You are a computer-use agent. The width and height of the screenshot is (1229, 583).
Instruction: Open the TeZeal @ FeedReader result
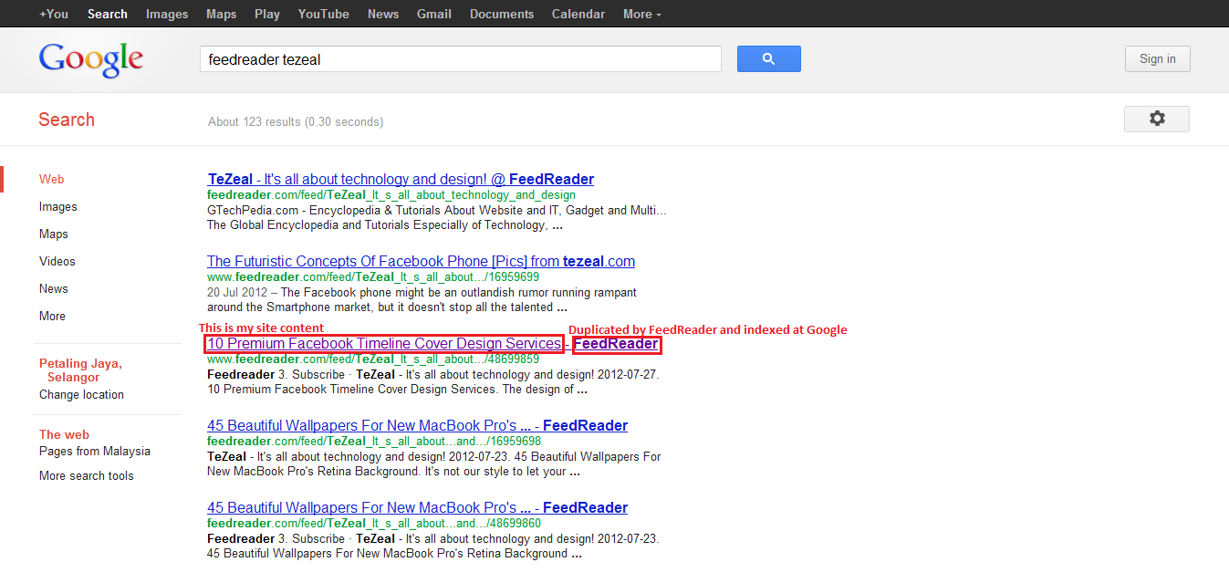401,180
